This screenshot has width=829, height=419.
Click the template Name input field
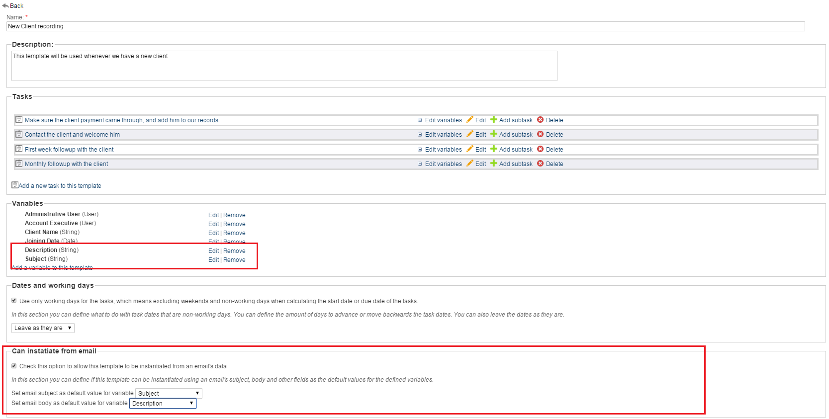(405, 26)
